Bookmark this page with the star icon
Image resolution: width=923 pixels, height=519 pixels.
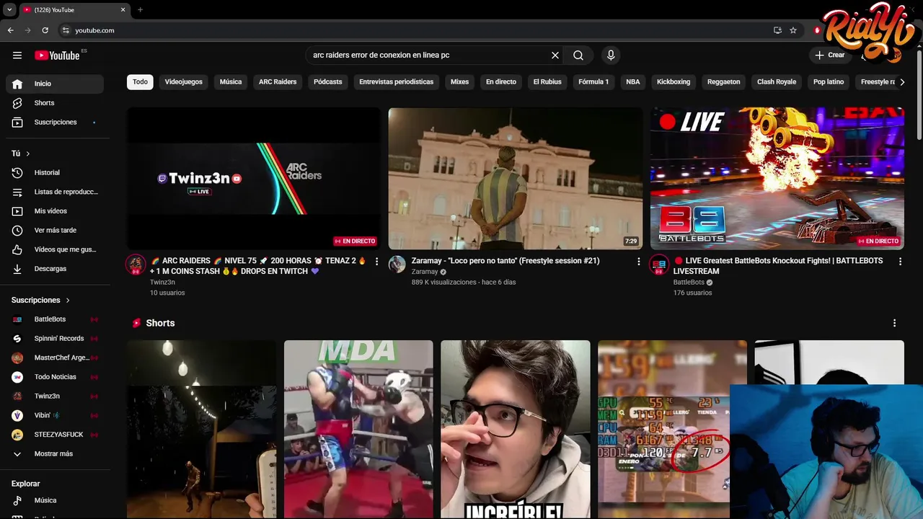[793, 30]
